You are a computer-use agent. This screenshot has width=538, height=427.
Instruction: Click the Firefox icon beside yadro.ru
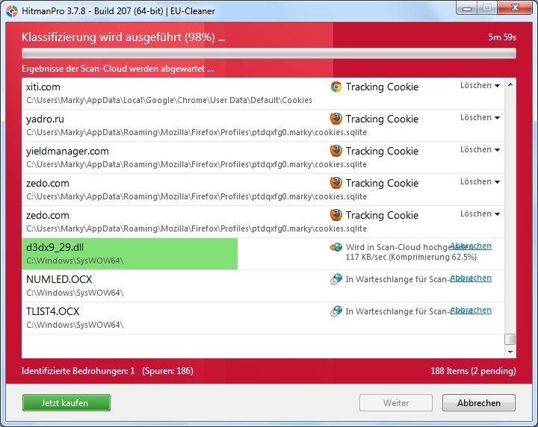click(x=336, y=119)
